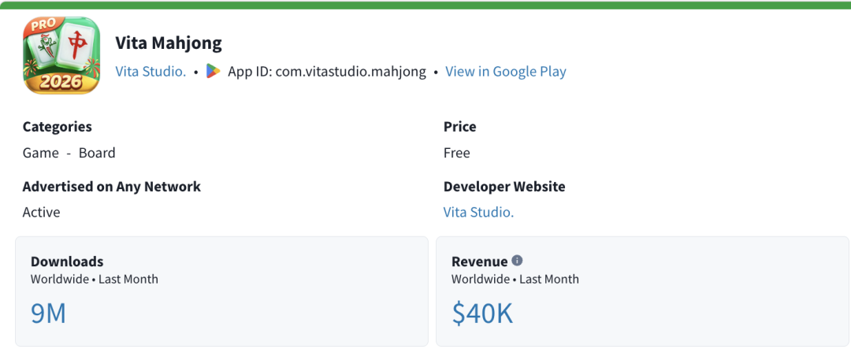851x349 pixels.
Task: Click the Free price value
Action: coord(456,153)
